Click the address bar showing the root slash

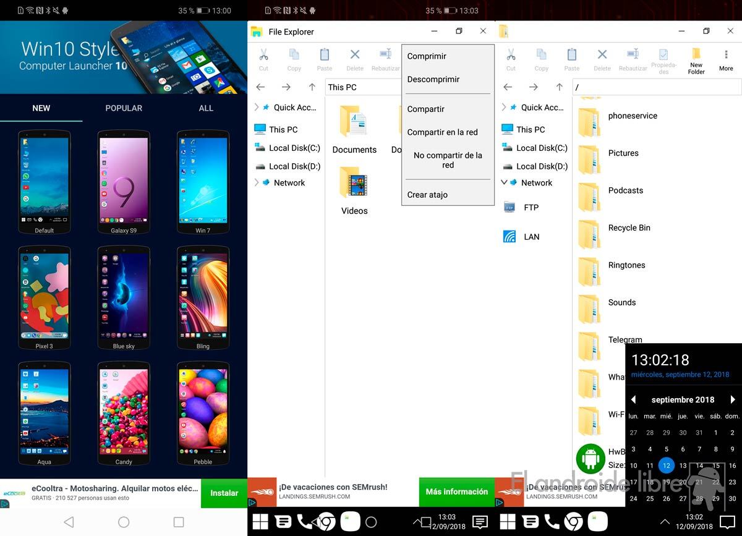click(657, 87)
